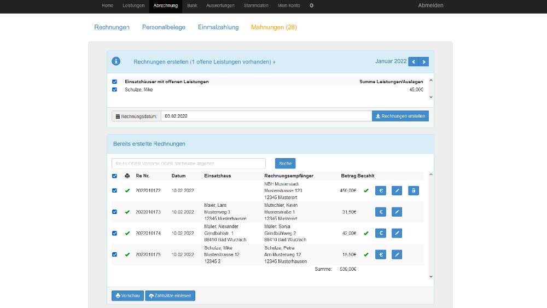This screenshot has width=547, height=308.
Task: Uncheck invoice 2022010175 checkbox
Action: pyautogui.click(x=114, y=254)
